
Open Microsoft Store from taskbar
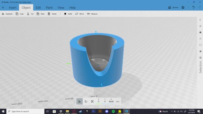click(x=54, y=111)
